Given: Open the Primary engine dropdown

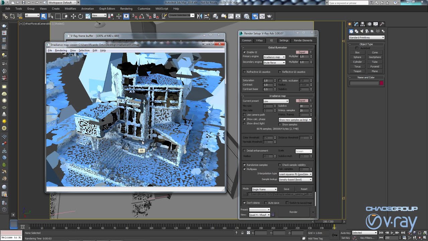Looking at the screenshot, I should pos(274,57).
